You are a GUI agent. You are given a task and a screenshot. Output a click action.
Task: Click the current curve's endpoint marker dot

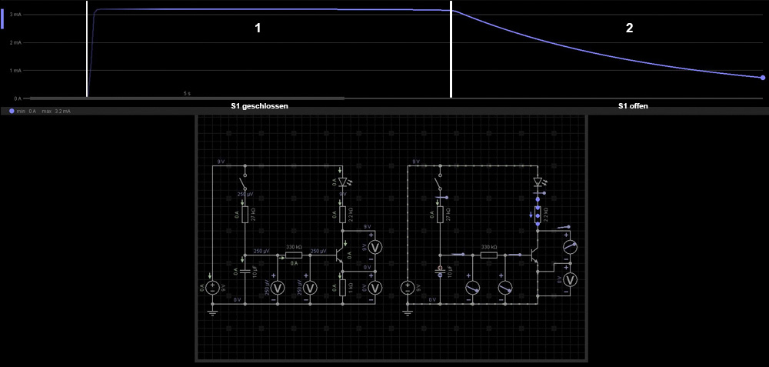(x=762, y=78)
